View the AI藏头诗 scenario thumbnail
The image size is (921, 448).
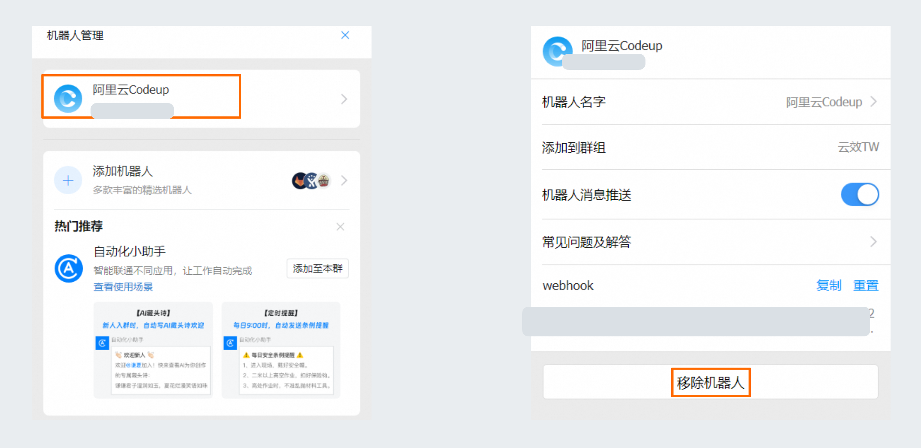click(x=153, y=350)
